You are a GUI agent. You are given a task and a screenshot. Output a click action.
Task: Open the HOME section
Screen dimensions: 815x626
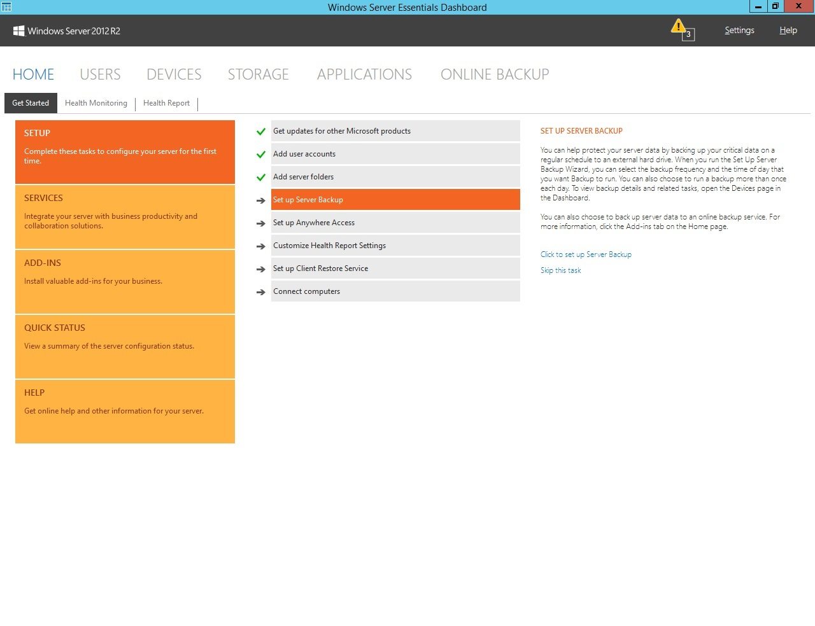coord(33,74)
